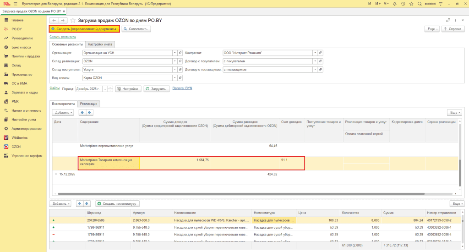Go back with left arrow
Screen dimensions: 469x252
pos(54,20)
